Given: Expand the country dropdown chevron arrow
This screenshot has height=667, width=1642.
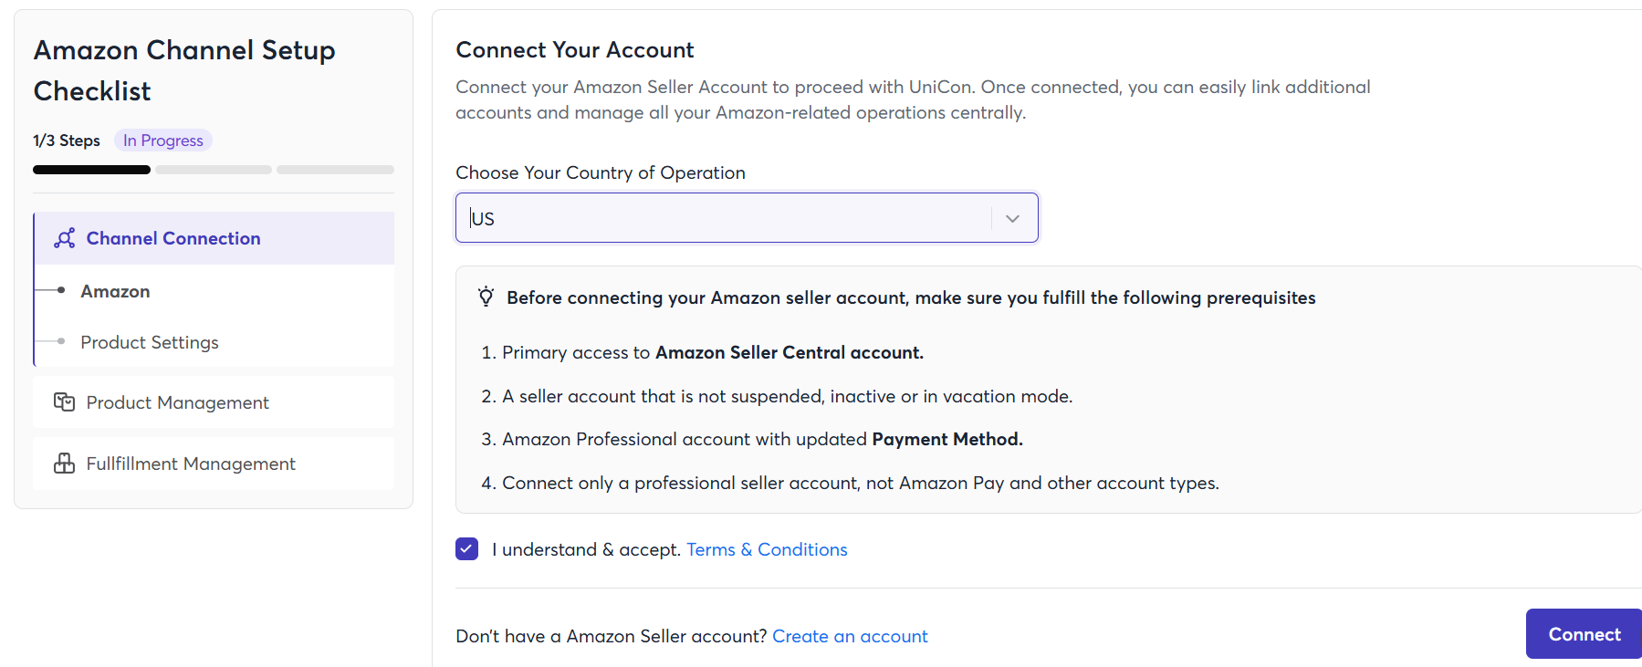Looking at the screenshot, I should (x=1012, y=218).
